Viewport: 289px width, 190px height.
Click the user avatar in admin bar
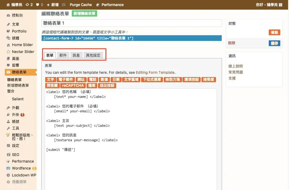click(x=281, y=5)
